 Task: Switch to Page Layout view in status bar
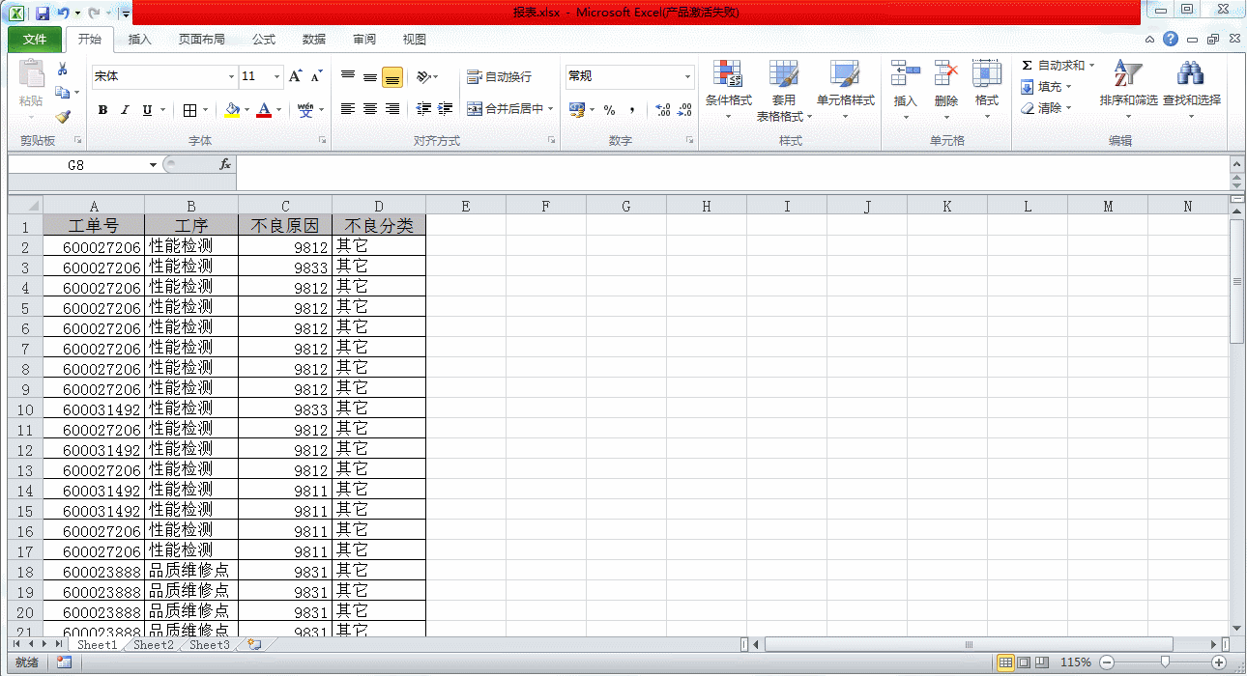pyautogui.click(x=1023, y=662)
